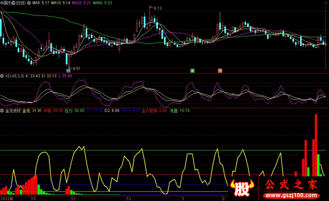
Task: Click the 4.51 low price marker
Action: pyautogui.click(x=76, y=68)
